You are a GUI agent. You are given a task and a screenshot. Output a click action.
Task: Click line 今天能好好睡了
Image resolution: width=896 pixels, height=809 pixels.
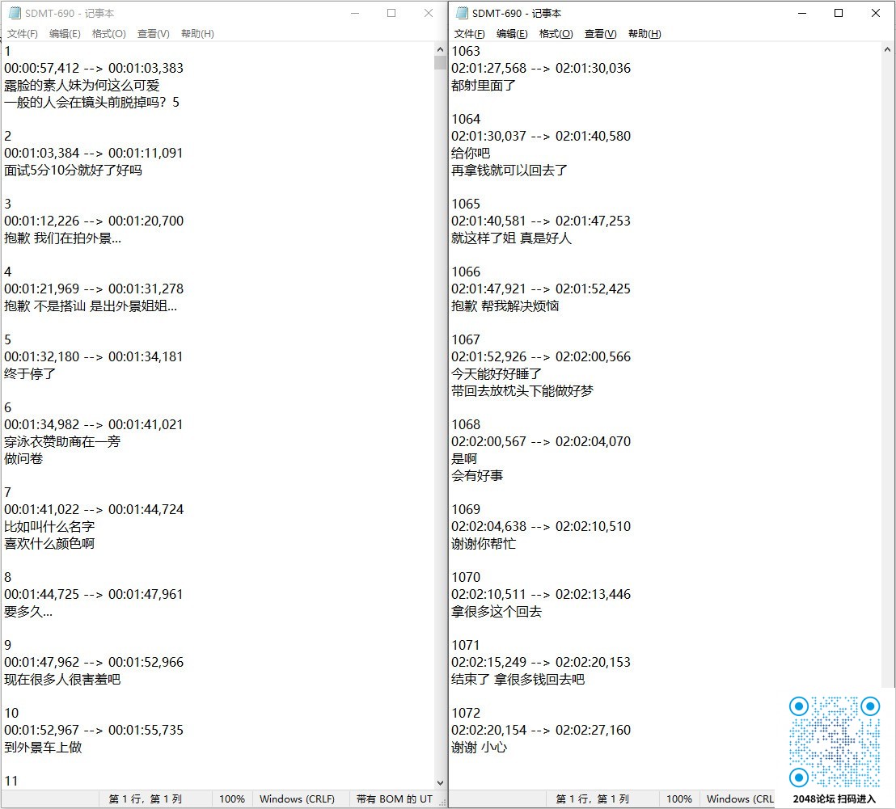(496, 374)
